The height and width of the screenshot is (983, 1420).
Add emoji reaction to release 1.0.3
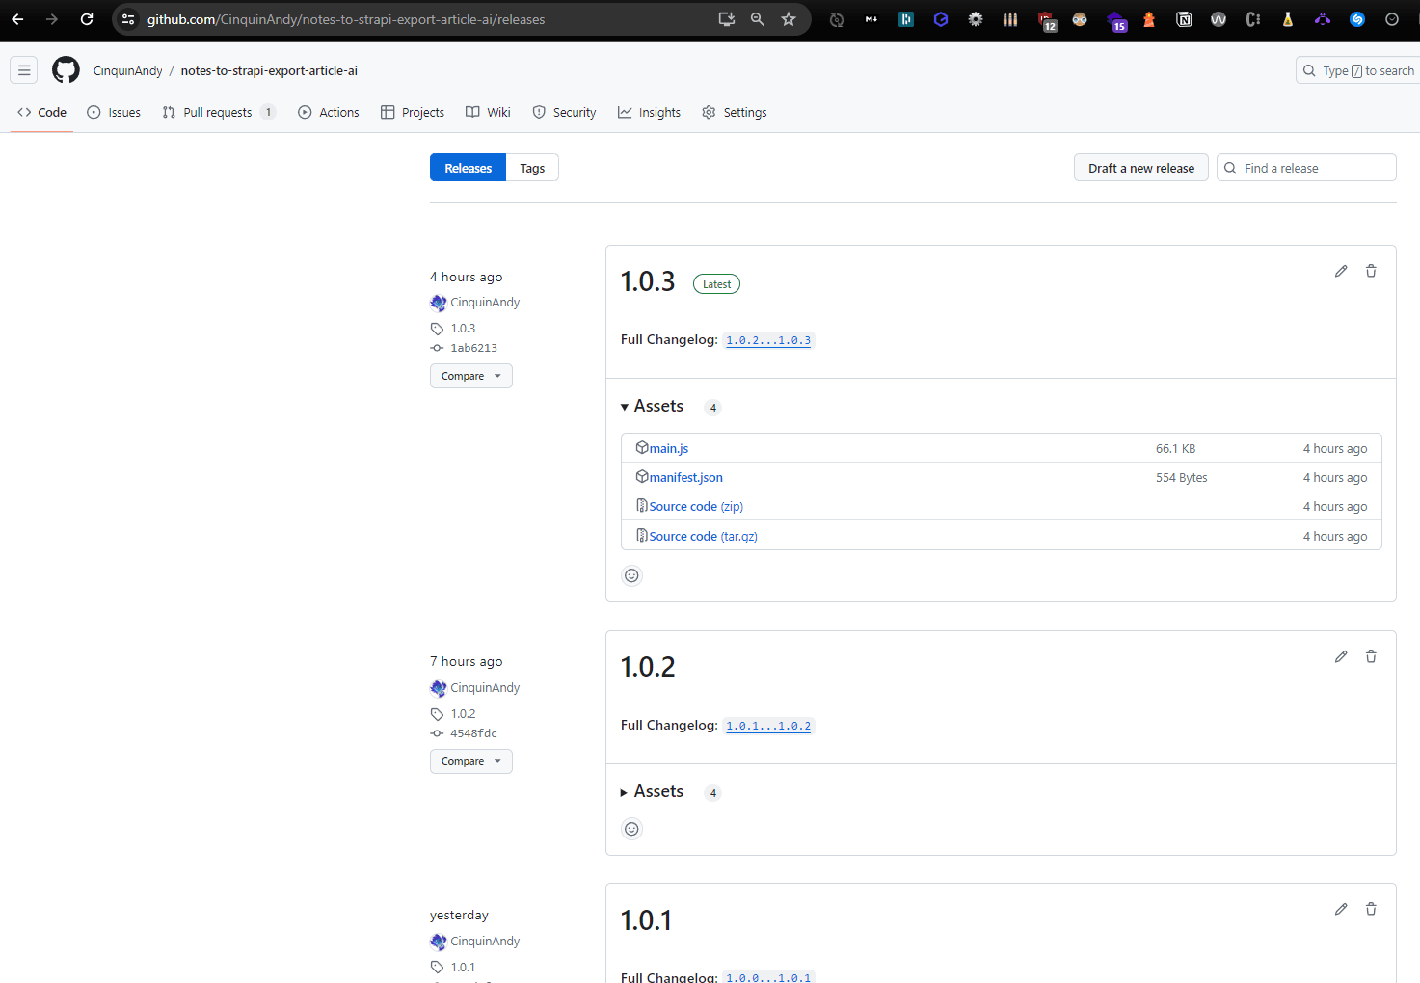[x=631, y=575]
